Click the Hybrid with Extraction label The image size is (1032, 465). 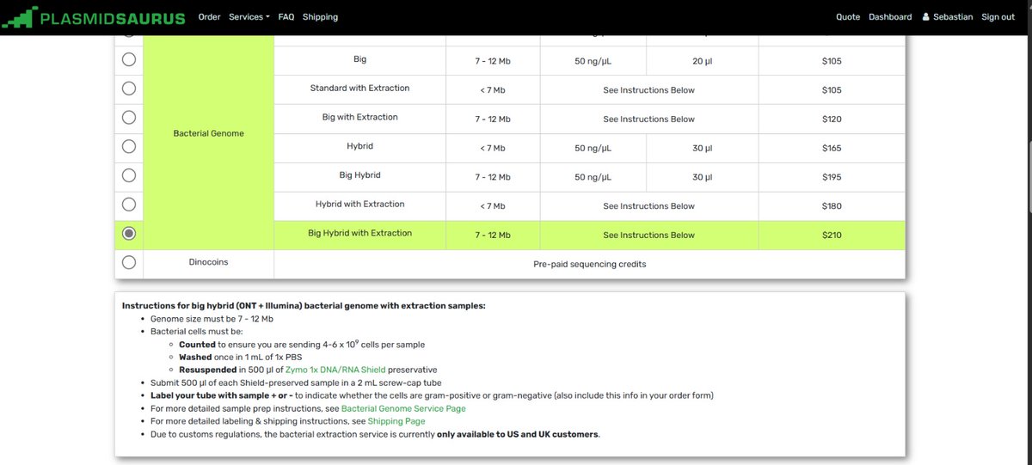click(359, 205)
